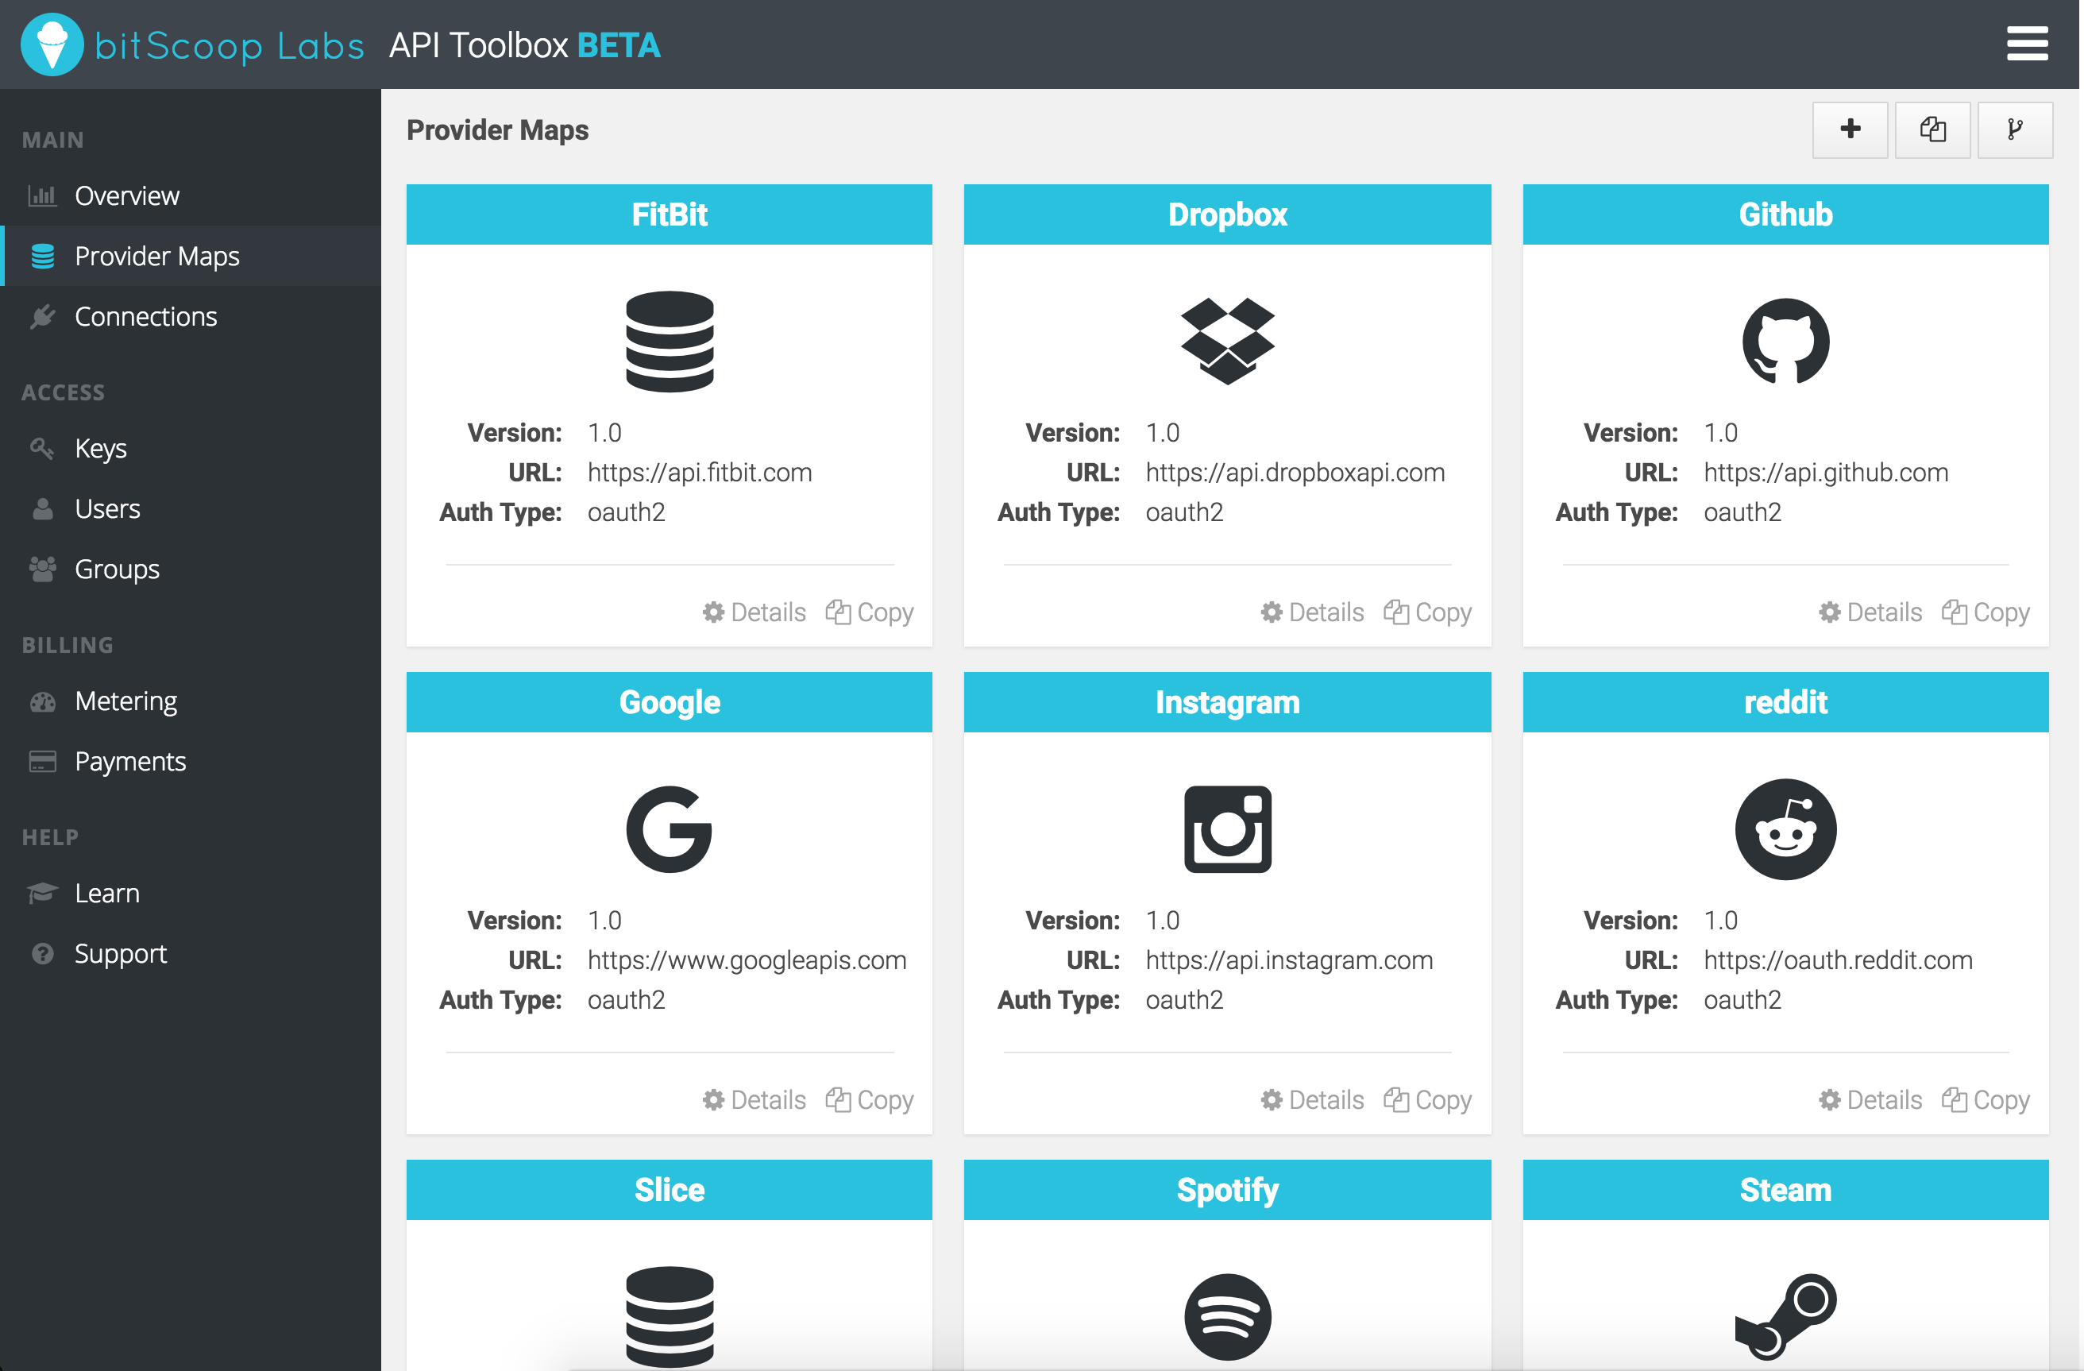Open the Keys section
The height and width of the screenshot is (1371, 2084).
(100, 448)
